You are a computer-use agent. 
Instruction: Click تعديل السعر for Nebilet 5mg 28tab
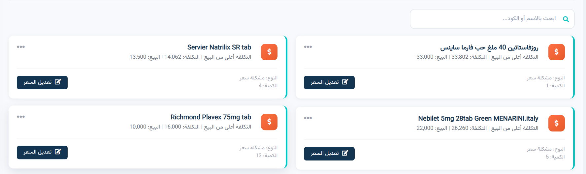point(329,154)
